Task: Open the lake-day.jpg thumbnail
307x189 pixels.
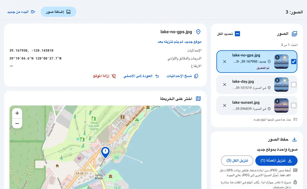Action: pos(281,85)
